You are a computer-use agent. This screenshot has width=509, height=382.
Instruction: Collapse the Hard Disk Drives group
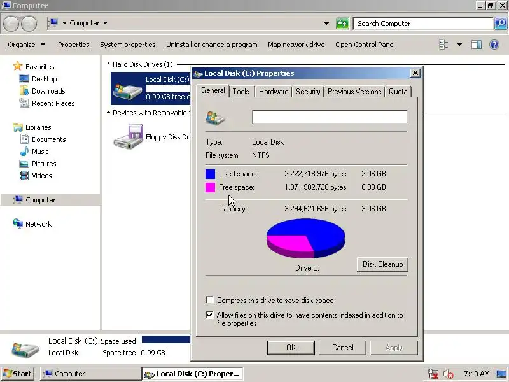pos(108,64)
